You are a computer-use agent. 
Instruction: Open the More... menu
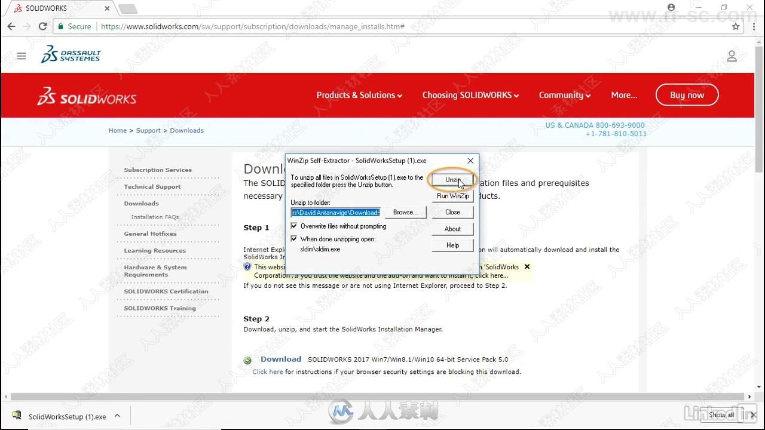pos(624,95)
